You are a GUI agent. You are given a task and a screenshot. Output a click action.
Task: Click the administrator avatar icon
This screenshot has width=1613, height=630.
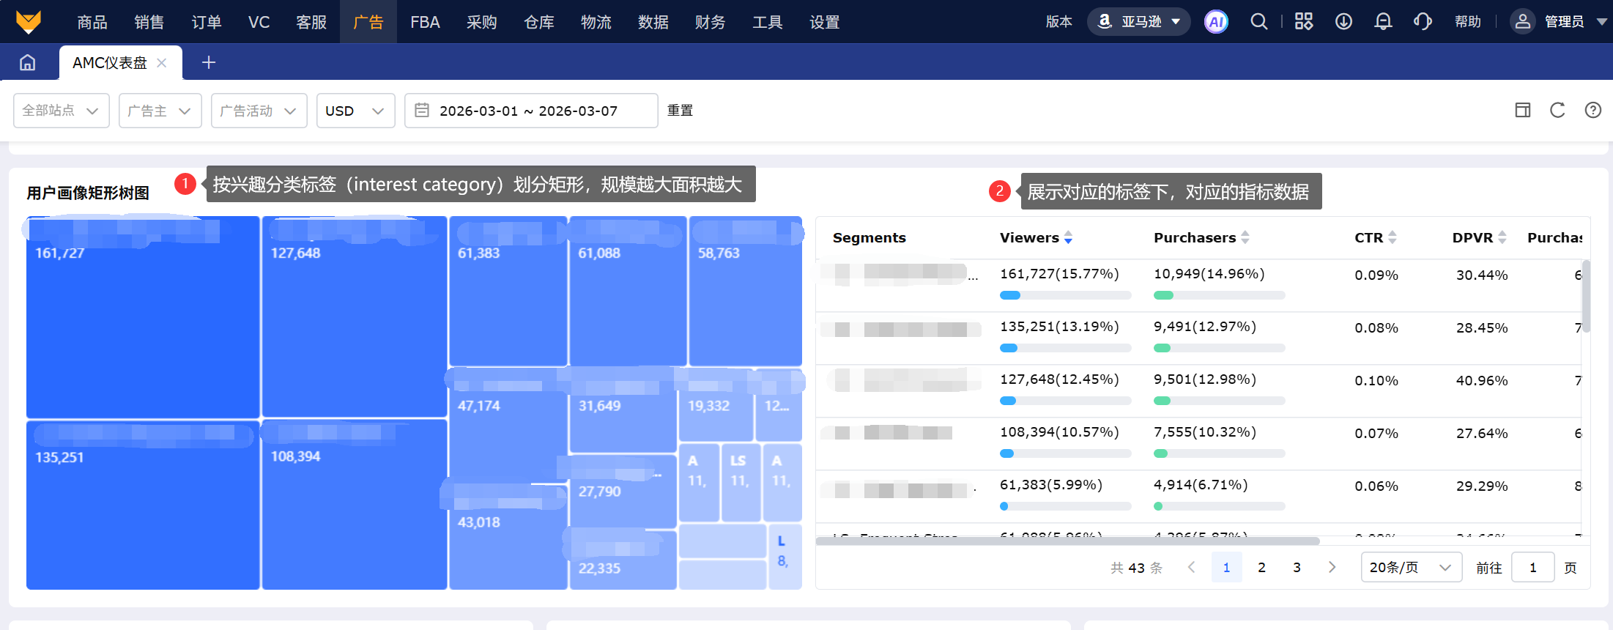[x=1523, y=22]
